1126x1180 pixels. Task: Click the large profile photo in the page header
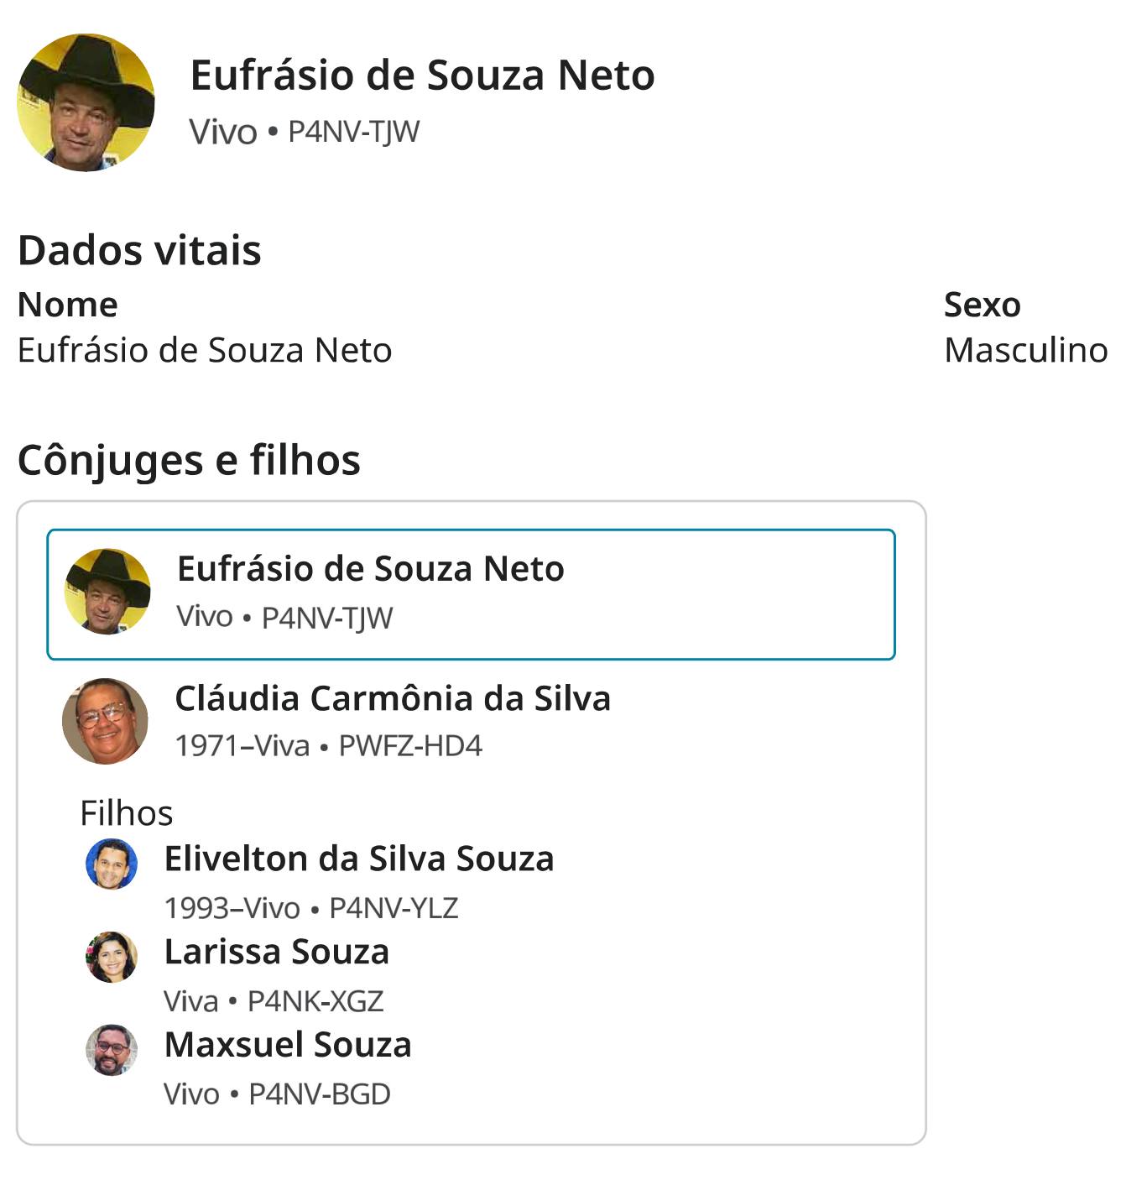(86, 102)
